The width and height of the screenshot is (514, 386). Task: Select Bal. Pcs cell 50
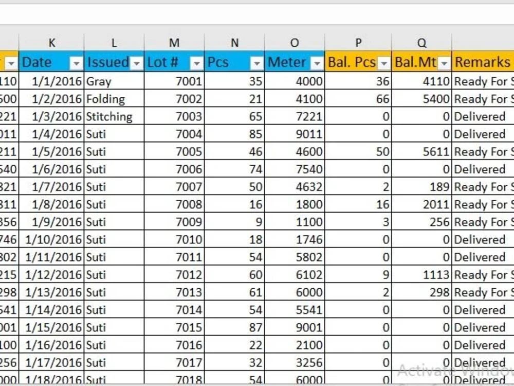[x=358, y=151]
